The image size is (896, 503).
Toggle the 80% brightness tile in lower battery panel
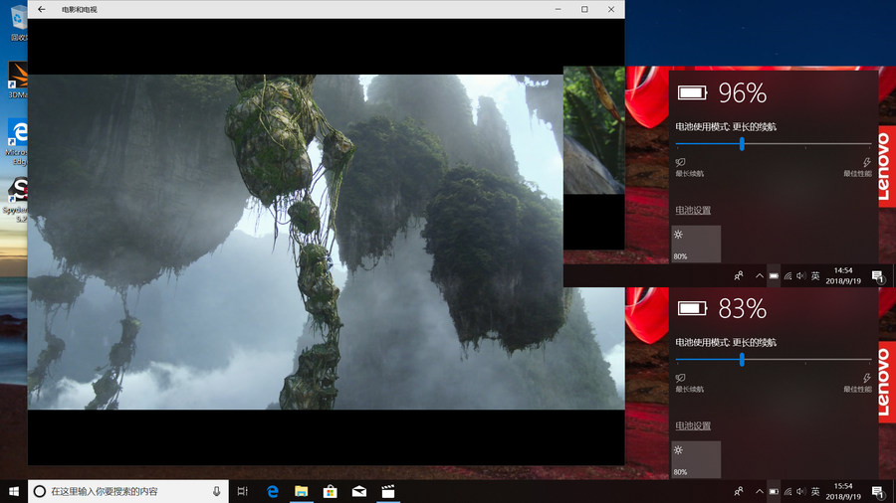tap(696, 459)
